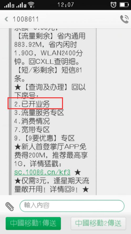The image size is (131, 234).
Task: Tap the 3.流量服务专区 line
Action: (x=39, y=113)
